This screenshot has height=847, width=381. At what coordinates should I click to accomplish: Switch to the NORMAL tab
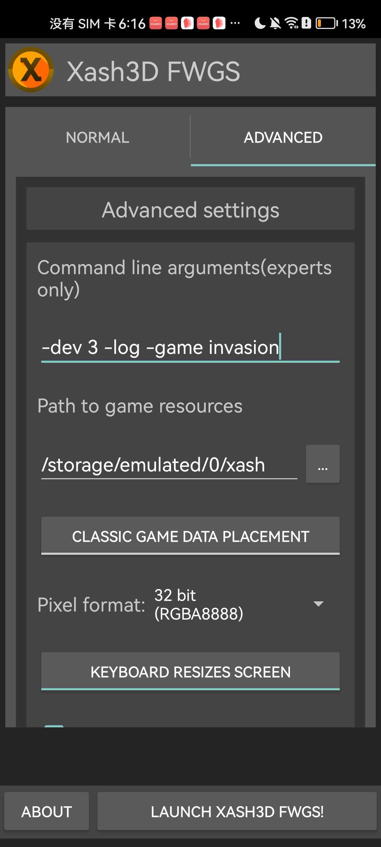[98, 137]
